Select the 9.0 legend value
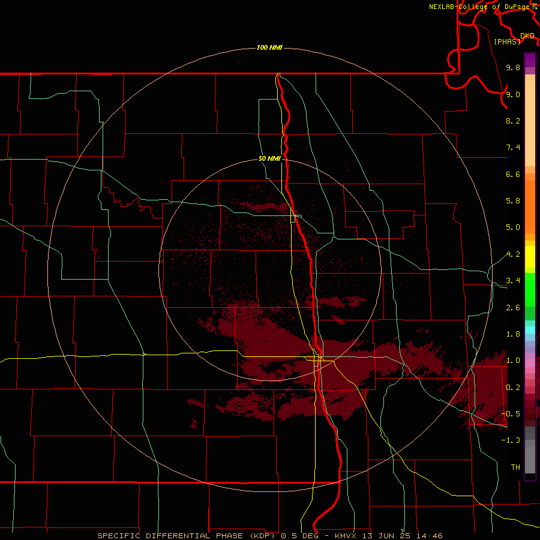Viewport: 540px width, 540px height. 513,94
